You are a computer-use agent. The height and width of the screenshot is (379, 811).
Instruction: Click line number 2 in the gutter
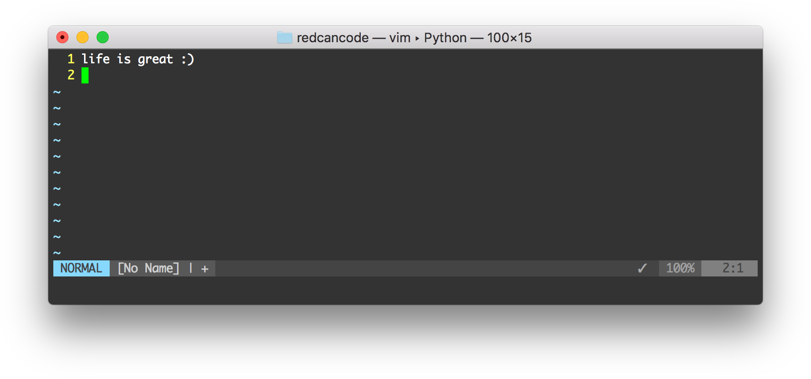click(71, 75)
